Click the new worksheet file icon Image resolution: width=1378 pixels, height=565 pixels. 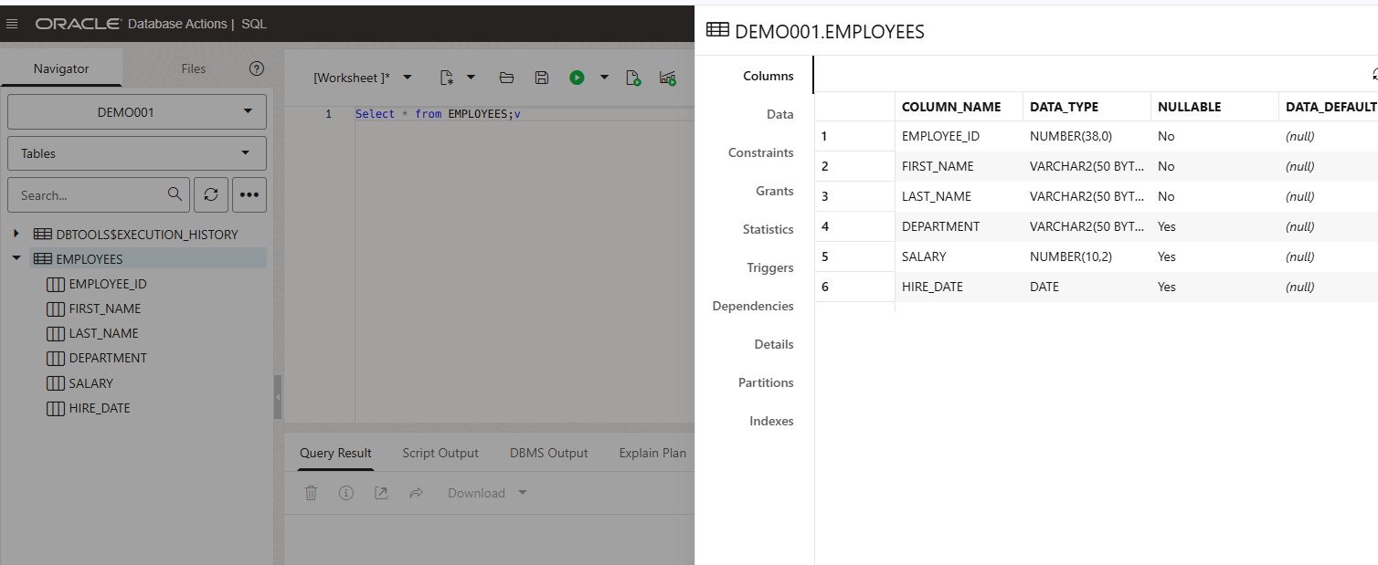click(447, 78)
